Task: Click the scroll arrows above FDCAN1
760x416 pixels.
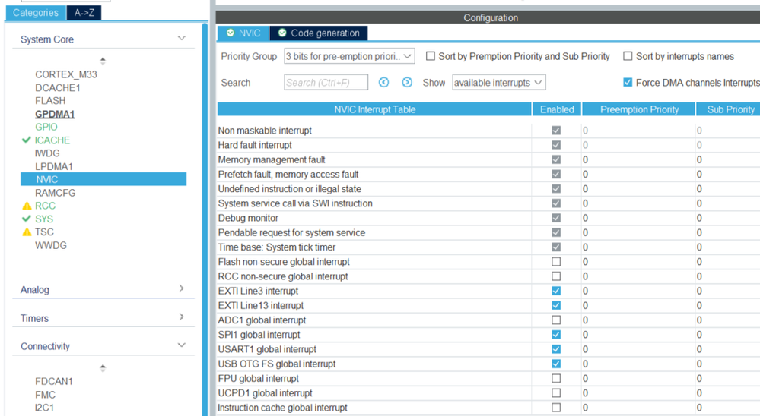Action: [x=103, y=367]
